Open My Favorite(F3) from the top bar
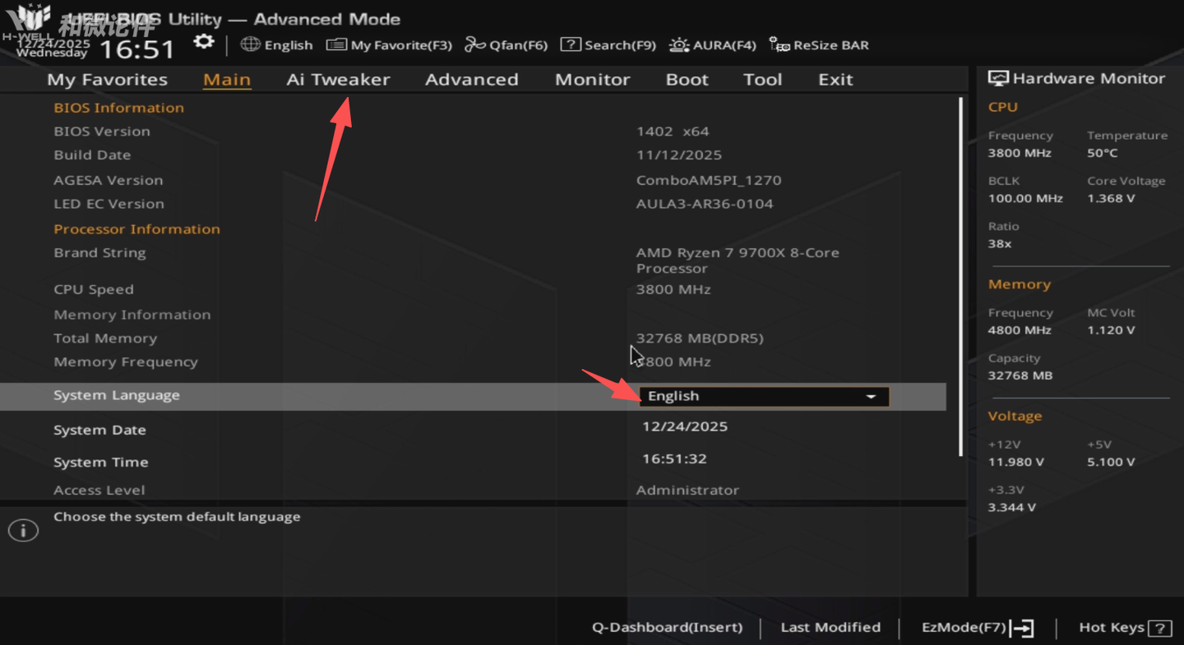The image size is (1184, 645). [x=389, y=45]
